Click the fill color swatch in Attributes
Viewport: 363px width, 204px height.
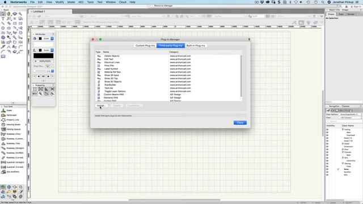pos(44,44)
